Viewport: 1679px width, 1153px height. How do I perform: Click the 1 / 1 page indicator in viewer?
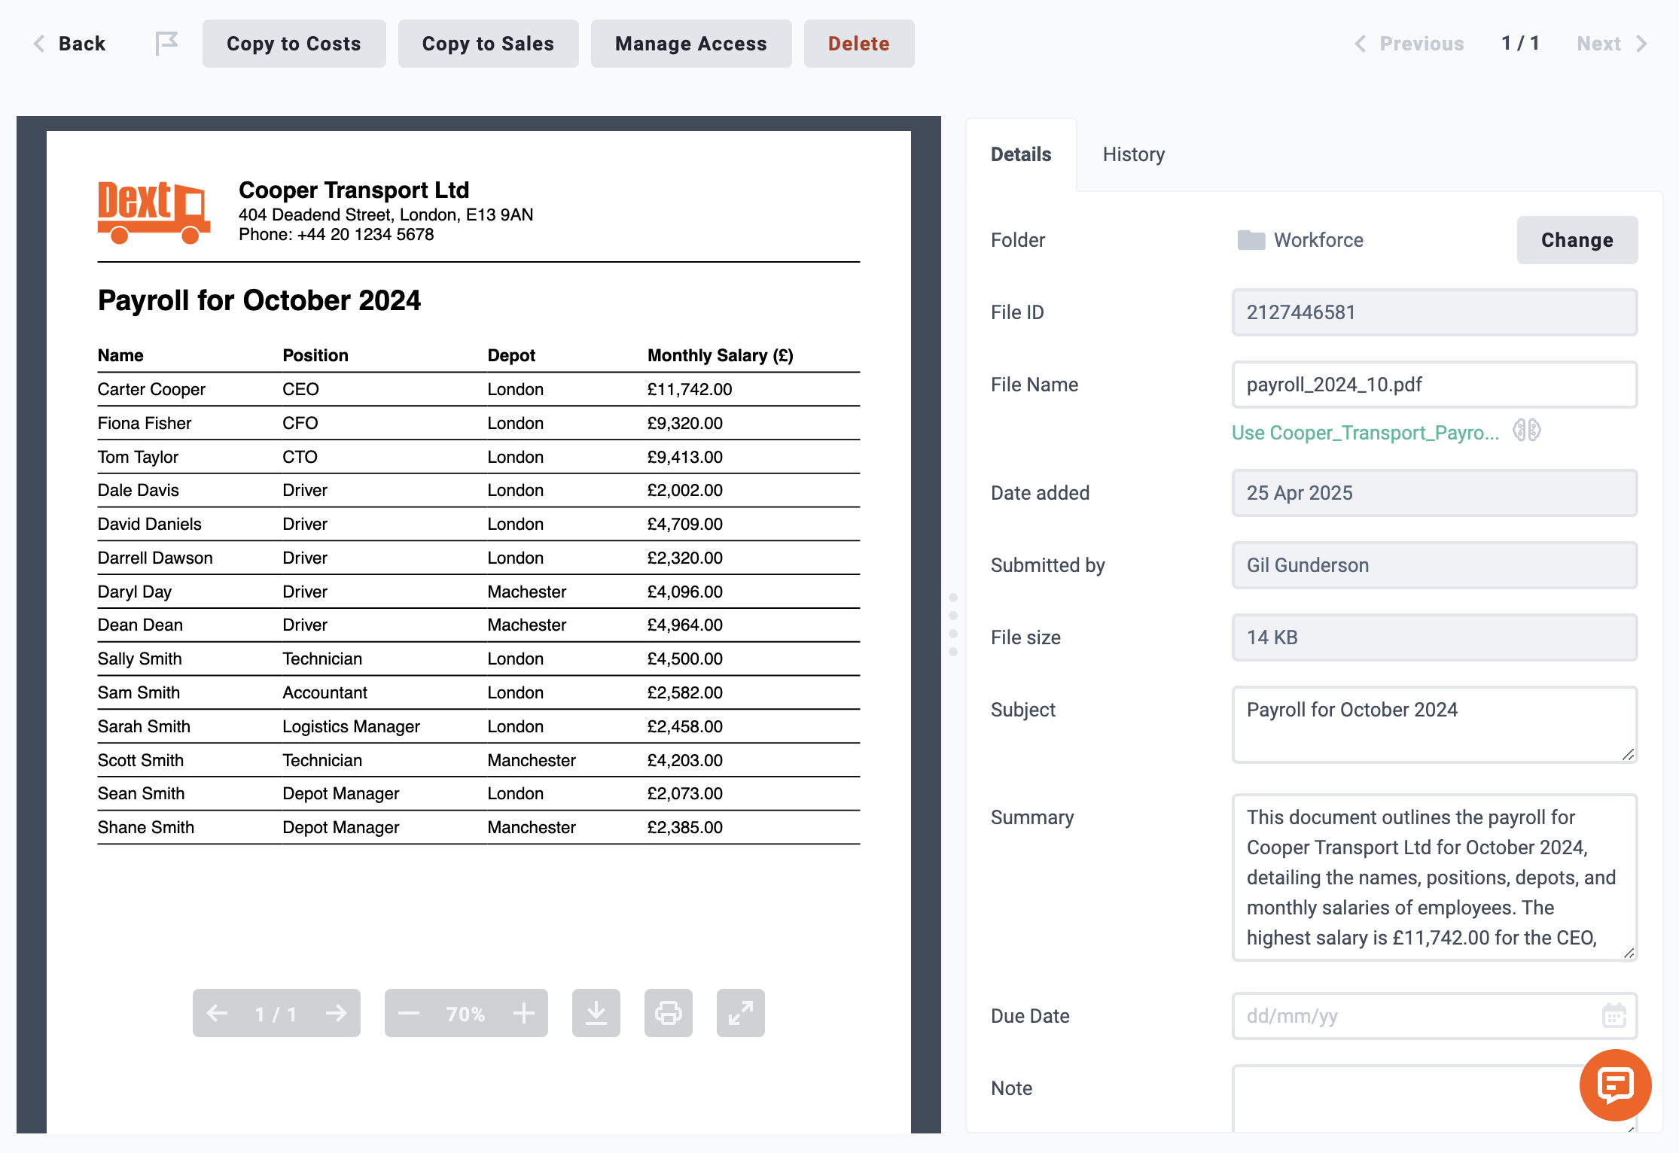(x=276, y=1014)
